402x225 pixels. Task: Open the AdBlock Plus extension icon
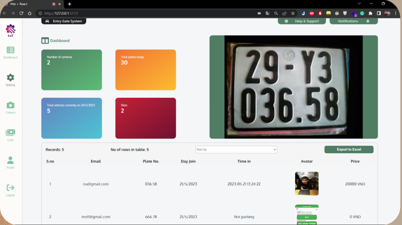point(312,13)
